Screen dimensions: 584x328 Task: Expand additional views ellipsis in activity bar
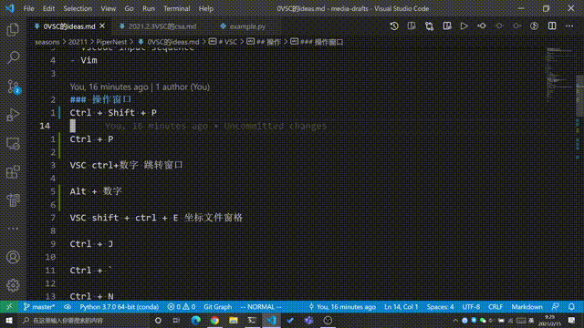(13, 229)
